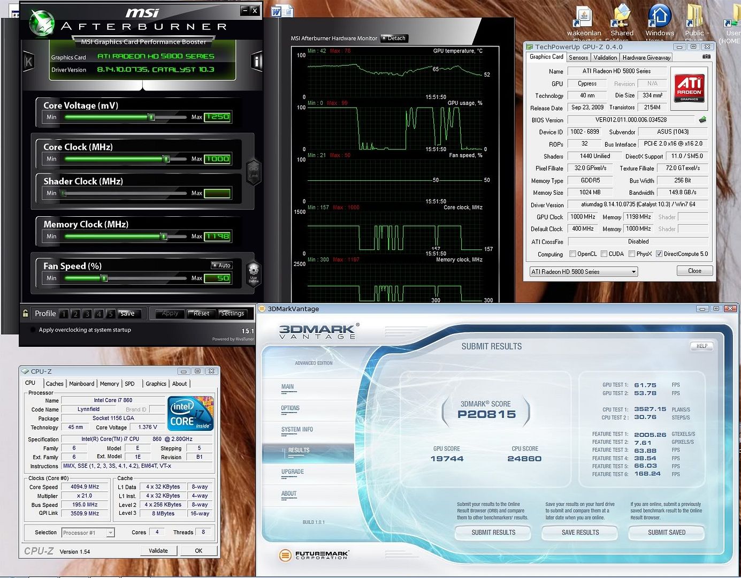Select Afterburner profile slot 4

(x=99, y=314)
